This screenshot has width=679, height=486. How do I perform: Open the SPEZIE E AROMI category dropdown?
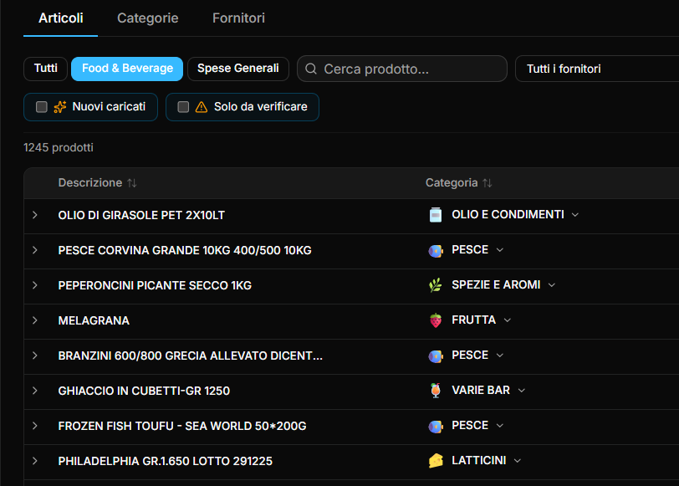point(552,285)
